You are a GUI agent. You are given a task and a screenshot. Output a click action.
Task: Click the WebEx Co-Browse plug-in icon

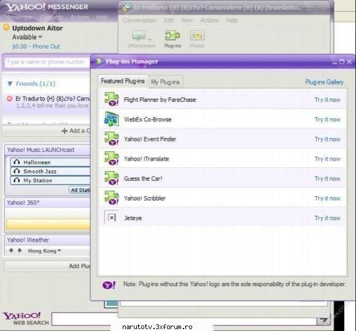[112, 119]
